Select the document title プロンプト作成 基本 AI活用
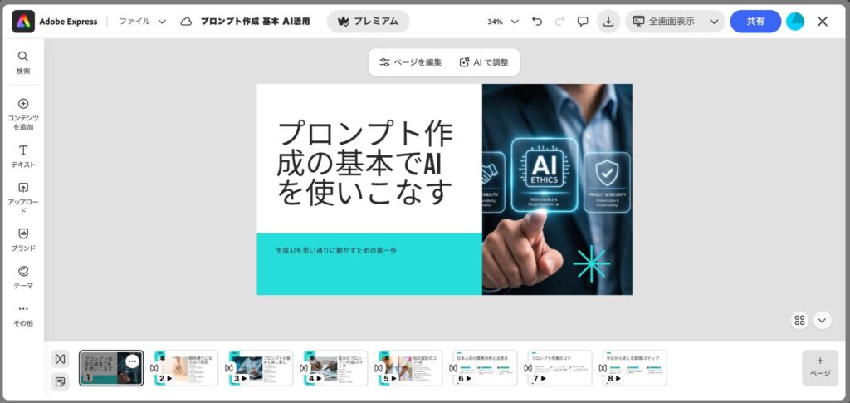Viewport: 850px width, 403px height. tap(255, 22)
